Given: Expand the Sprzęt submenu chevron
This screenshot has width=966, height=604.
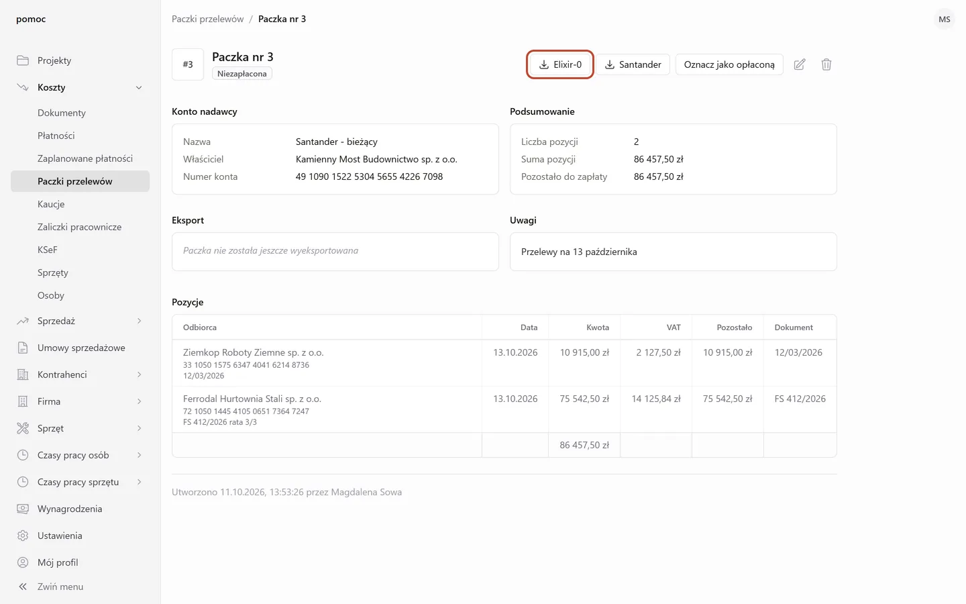Looking at the screenshot, I should (x=139, y=428).
